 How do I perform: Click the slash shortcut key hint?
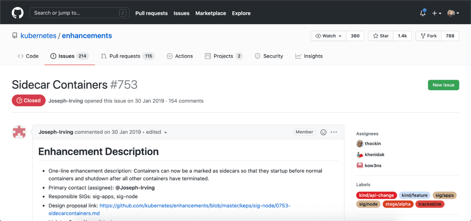point(123,13)
